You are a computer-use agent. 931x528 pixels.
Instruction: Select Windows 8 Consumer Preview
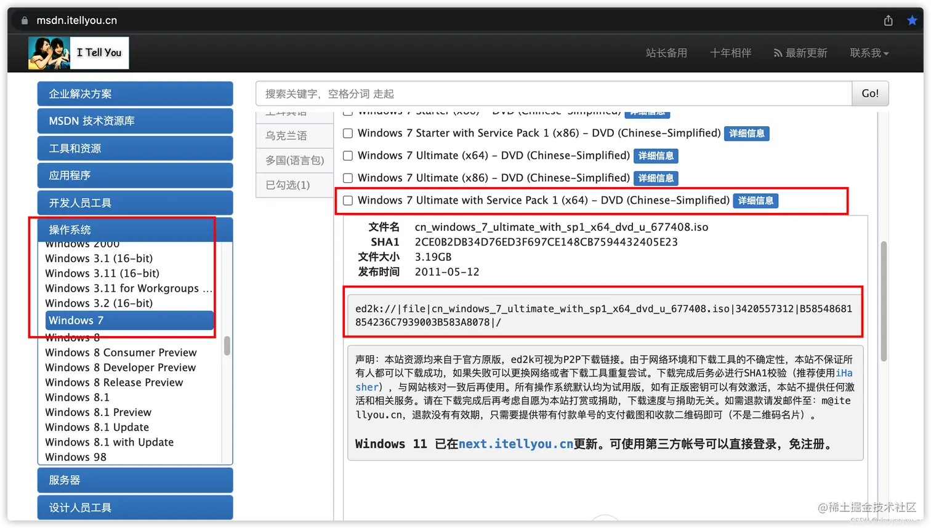coord(121,353)
